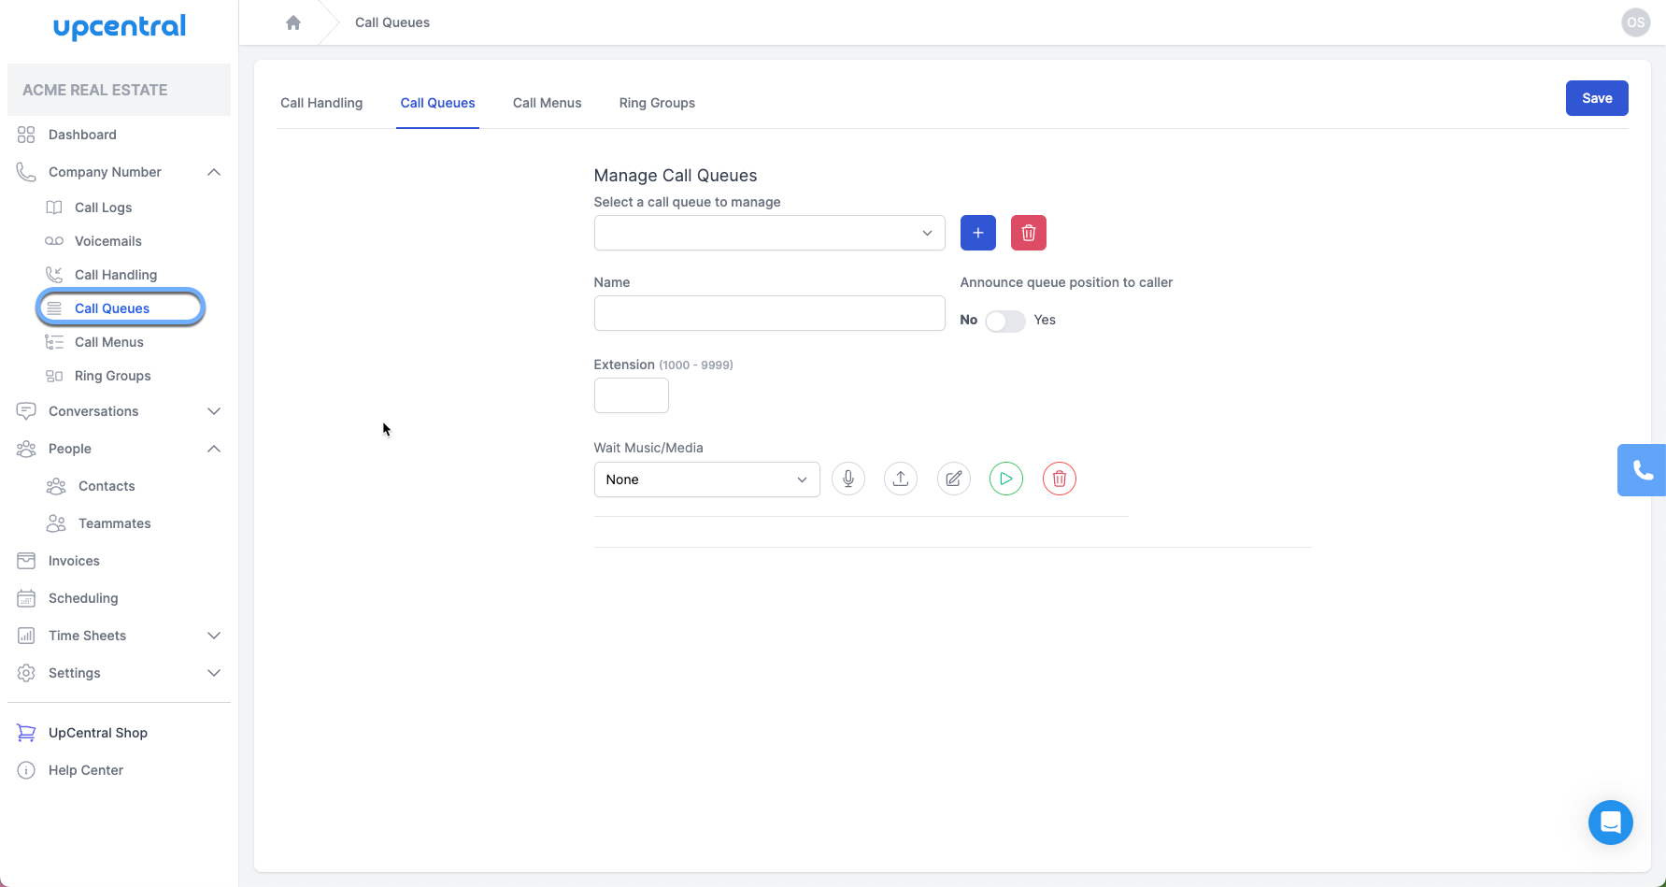Upload a wait music file
The width and height of the screenshot is (1666, 887).
point(901,479)
